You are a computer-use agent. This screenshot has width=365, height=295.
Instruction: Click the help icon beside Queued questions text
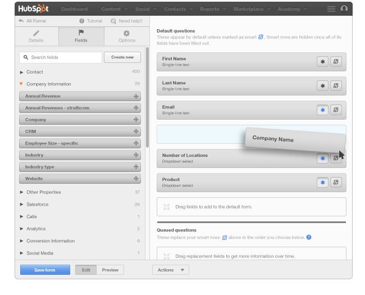click(309, 238)
